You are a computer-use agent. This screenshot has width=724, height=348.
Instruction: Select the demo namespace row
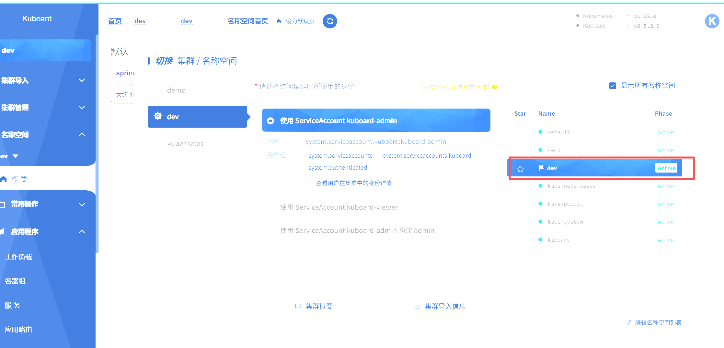point(594,150)
